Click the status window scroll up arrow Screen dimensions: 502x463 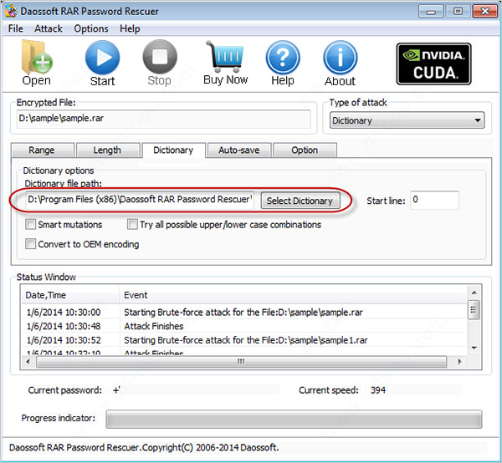pyautogui.click(x=474, y=293)
